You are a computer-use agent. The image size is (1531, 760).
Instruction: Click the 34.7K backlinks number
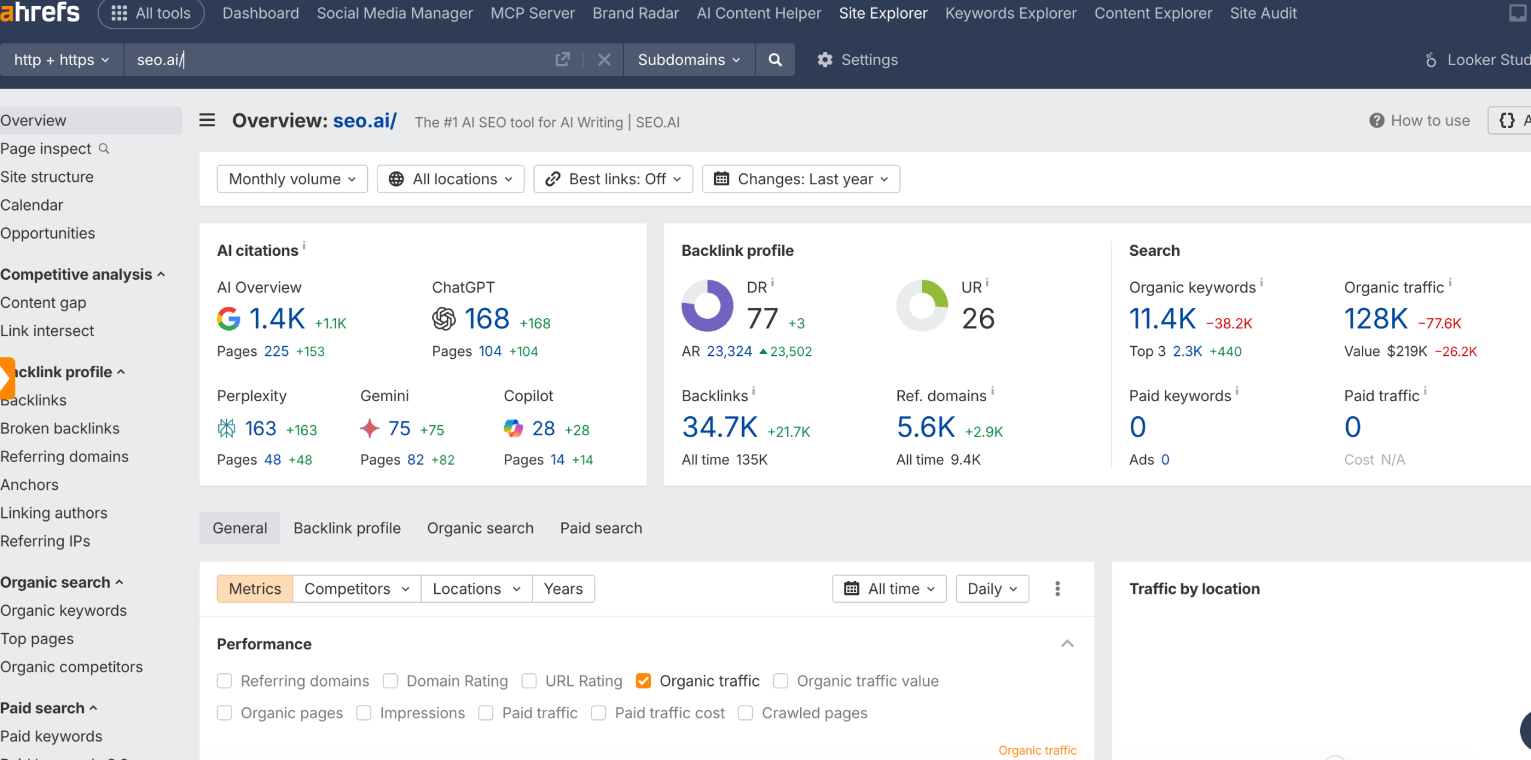click(719, 428)
